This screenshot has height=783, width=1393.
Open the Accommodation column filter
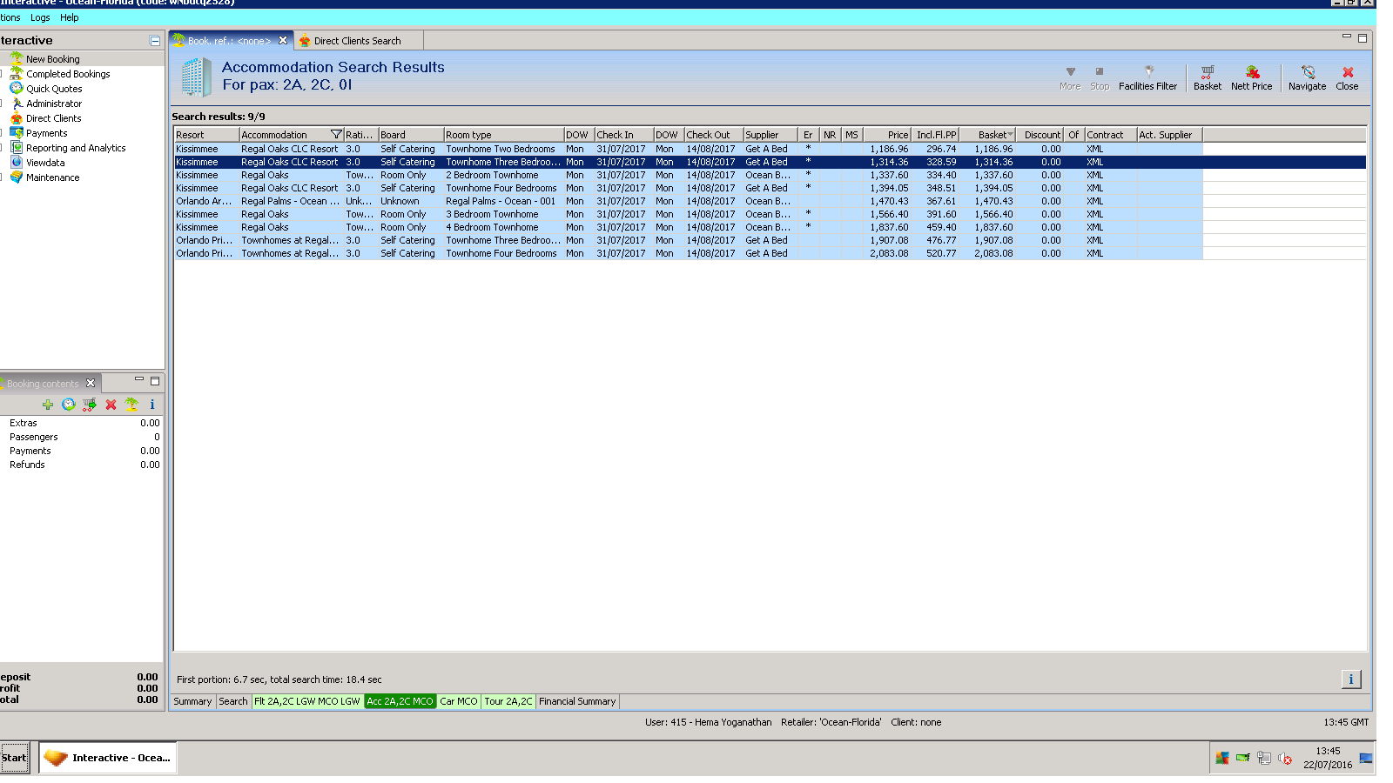(336, 135)
